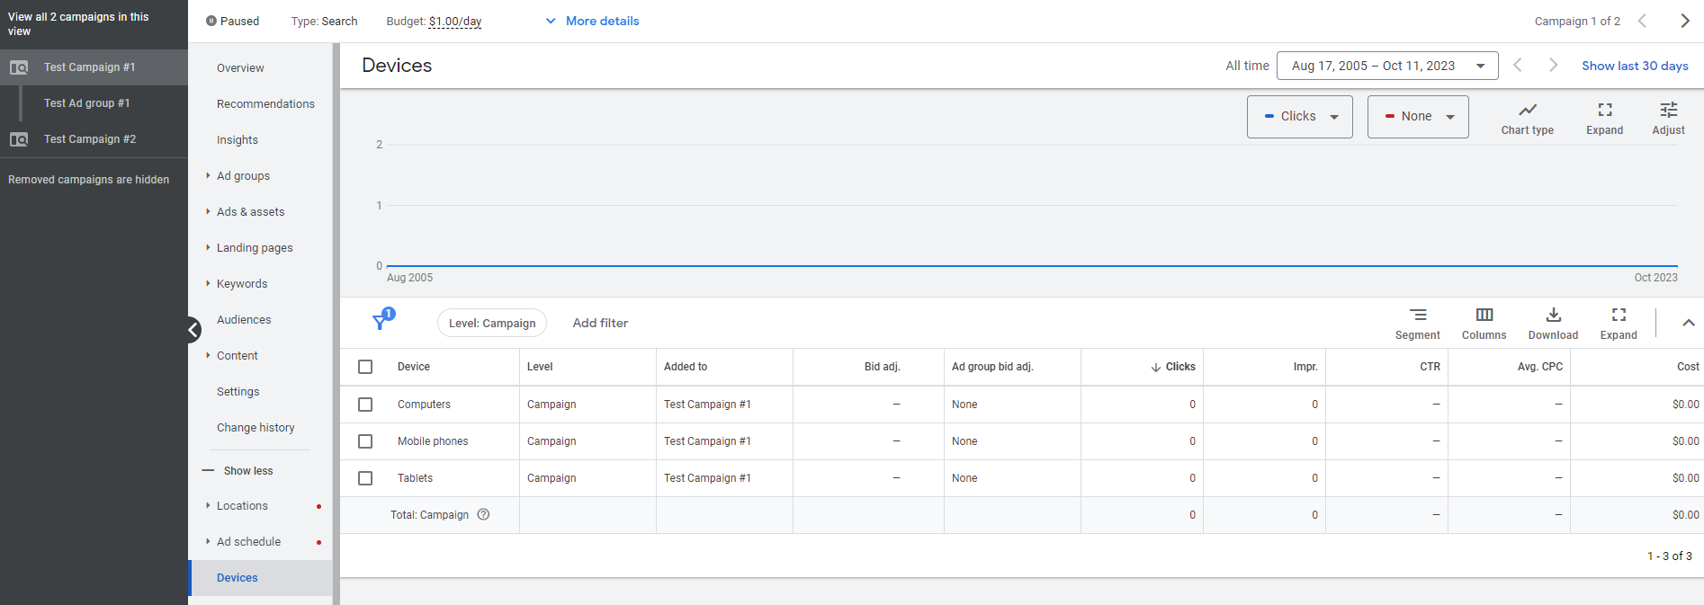Click the CTR column header
The height and width of the screenshot is (605, 1704).
tap(1430, 367)
